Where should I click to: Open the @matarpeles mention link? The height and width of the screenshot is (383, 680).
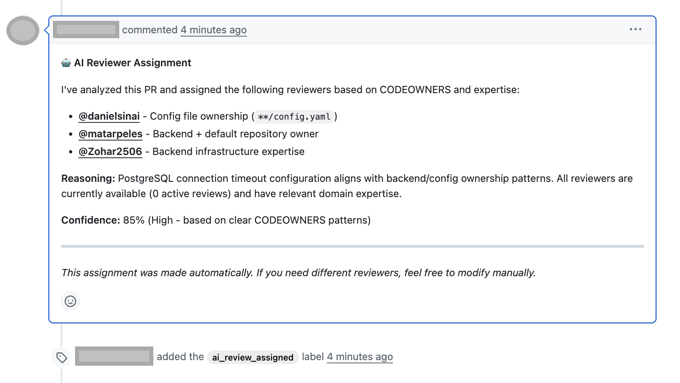click(x=110, y=134)
